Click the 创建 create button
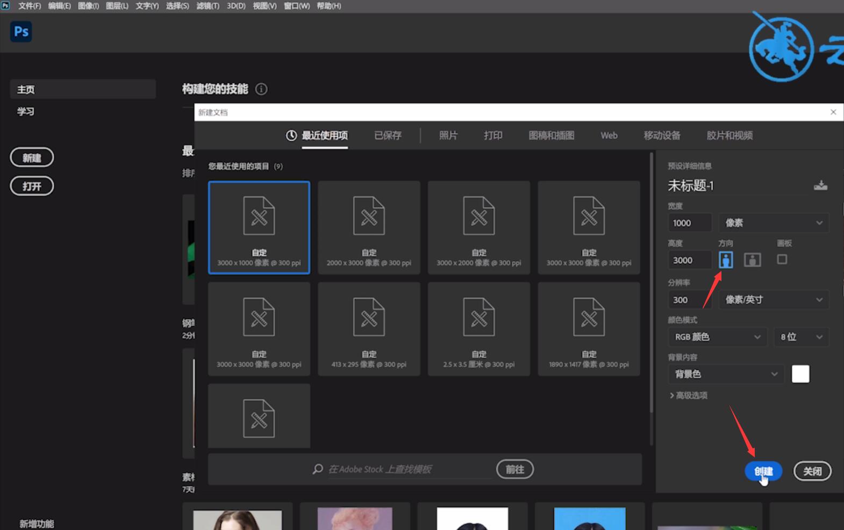844x530 pixels. click(x=763, y=471)
